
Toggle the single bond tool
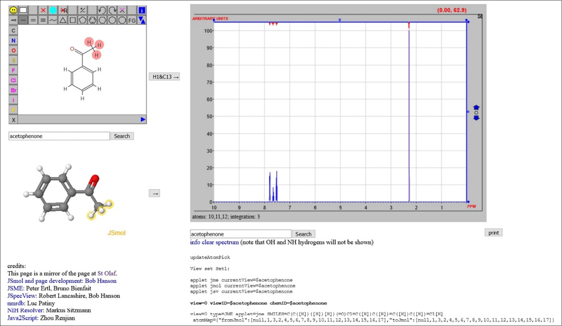[23, 20]
